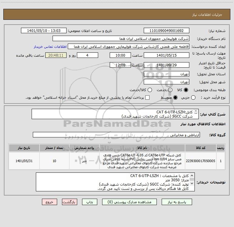
Task: Click the ردیف column header
Action: point(221,148)
